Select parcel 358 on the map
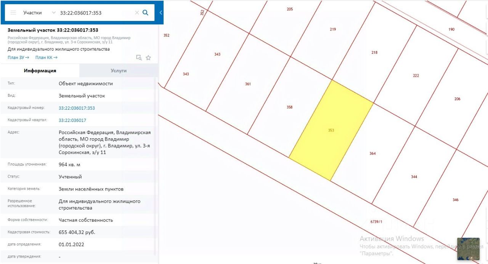The width and height of the screenshot is (488, 264). coord(289,107)
